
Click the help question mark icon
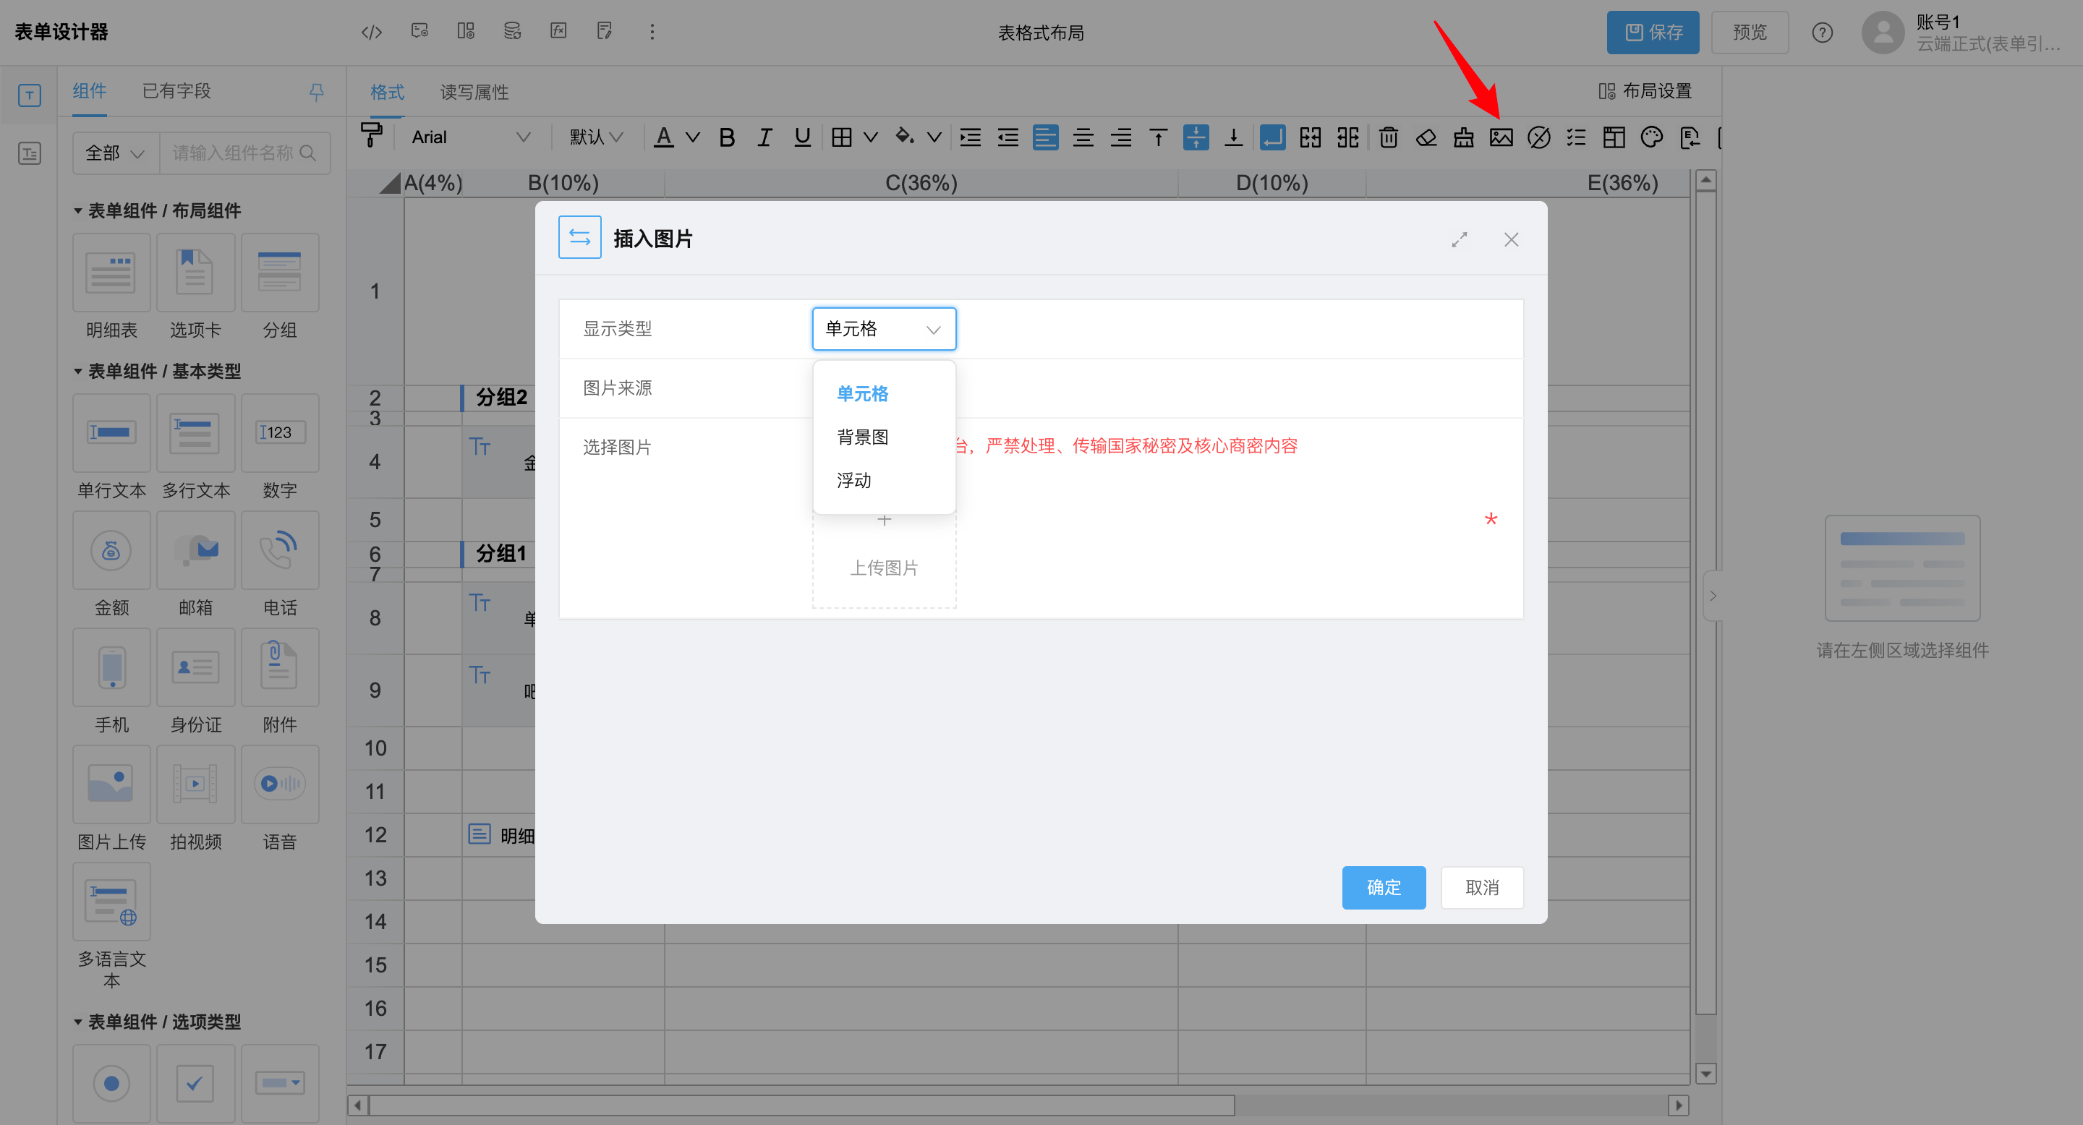coord(1822,33)
